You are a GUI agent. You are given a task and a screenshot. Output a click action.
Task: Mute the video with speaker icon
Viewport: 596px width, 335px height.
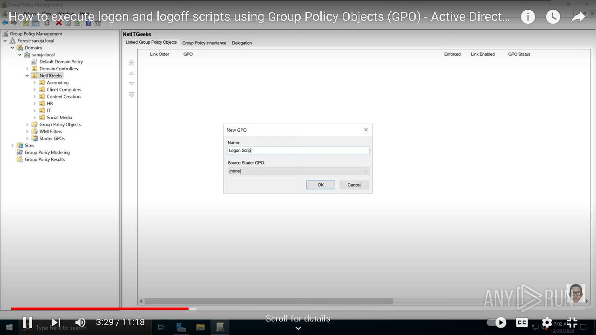pos(81,322)
